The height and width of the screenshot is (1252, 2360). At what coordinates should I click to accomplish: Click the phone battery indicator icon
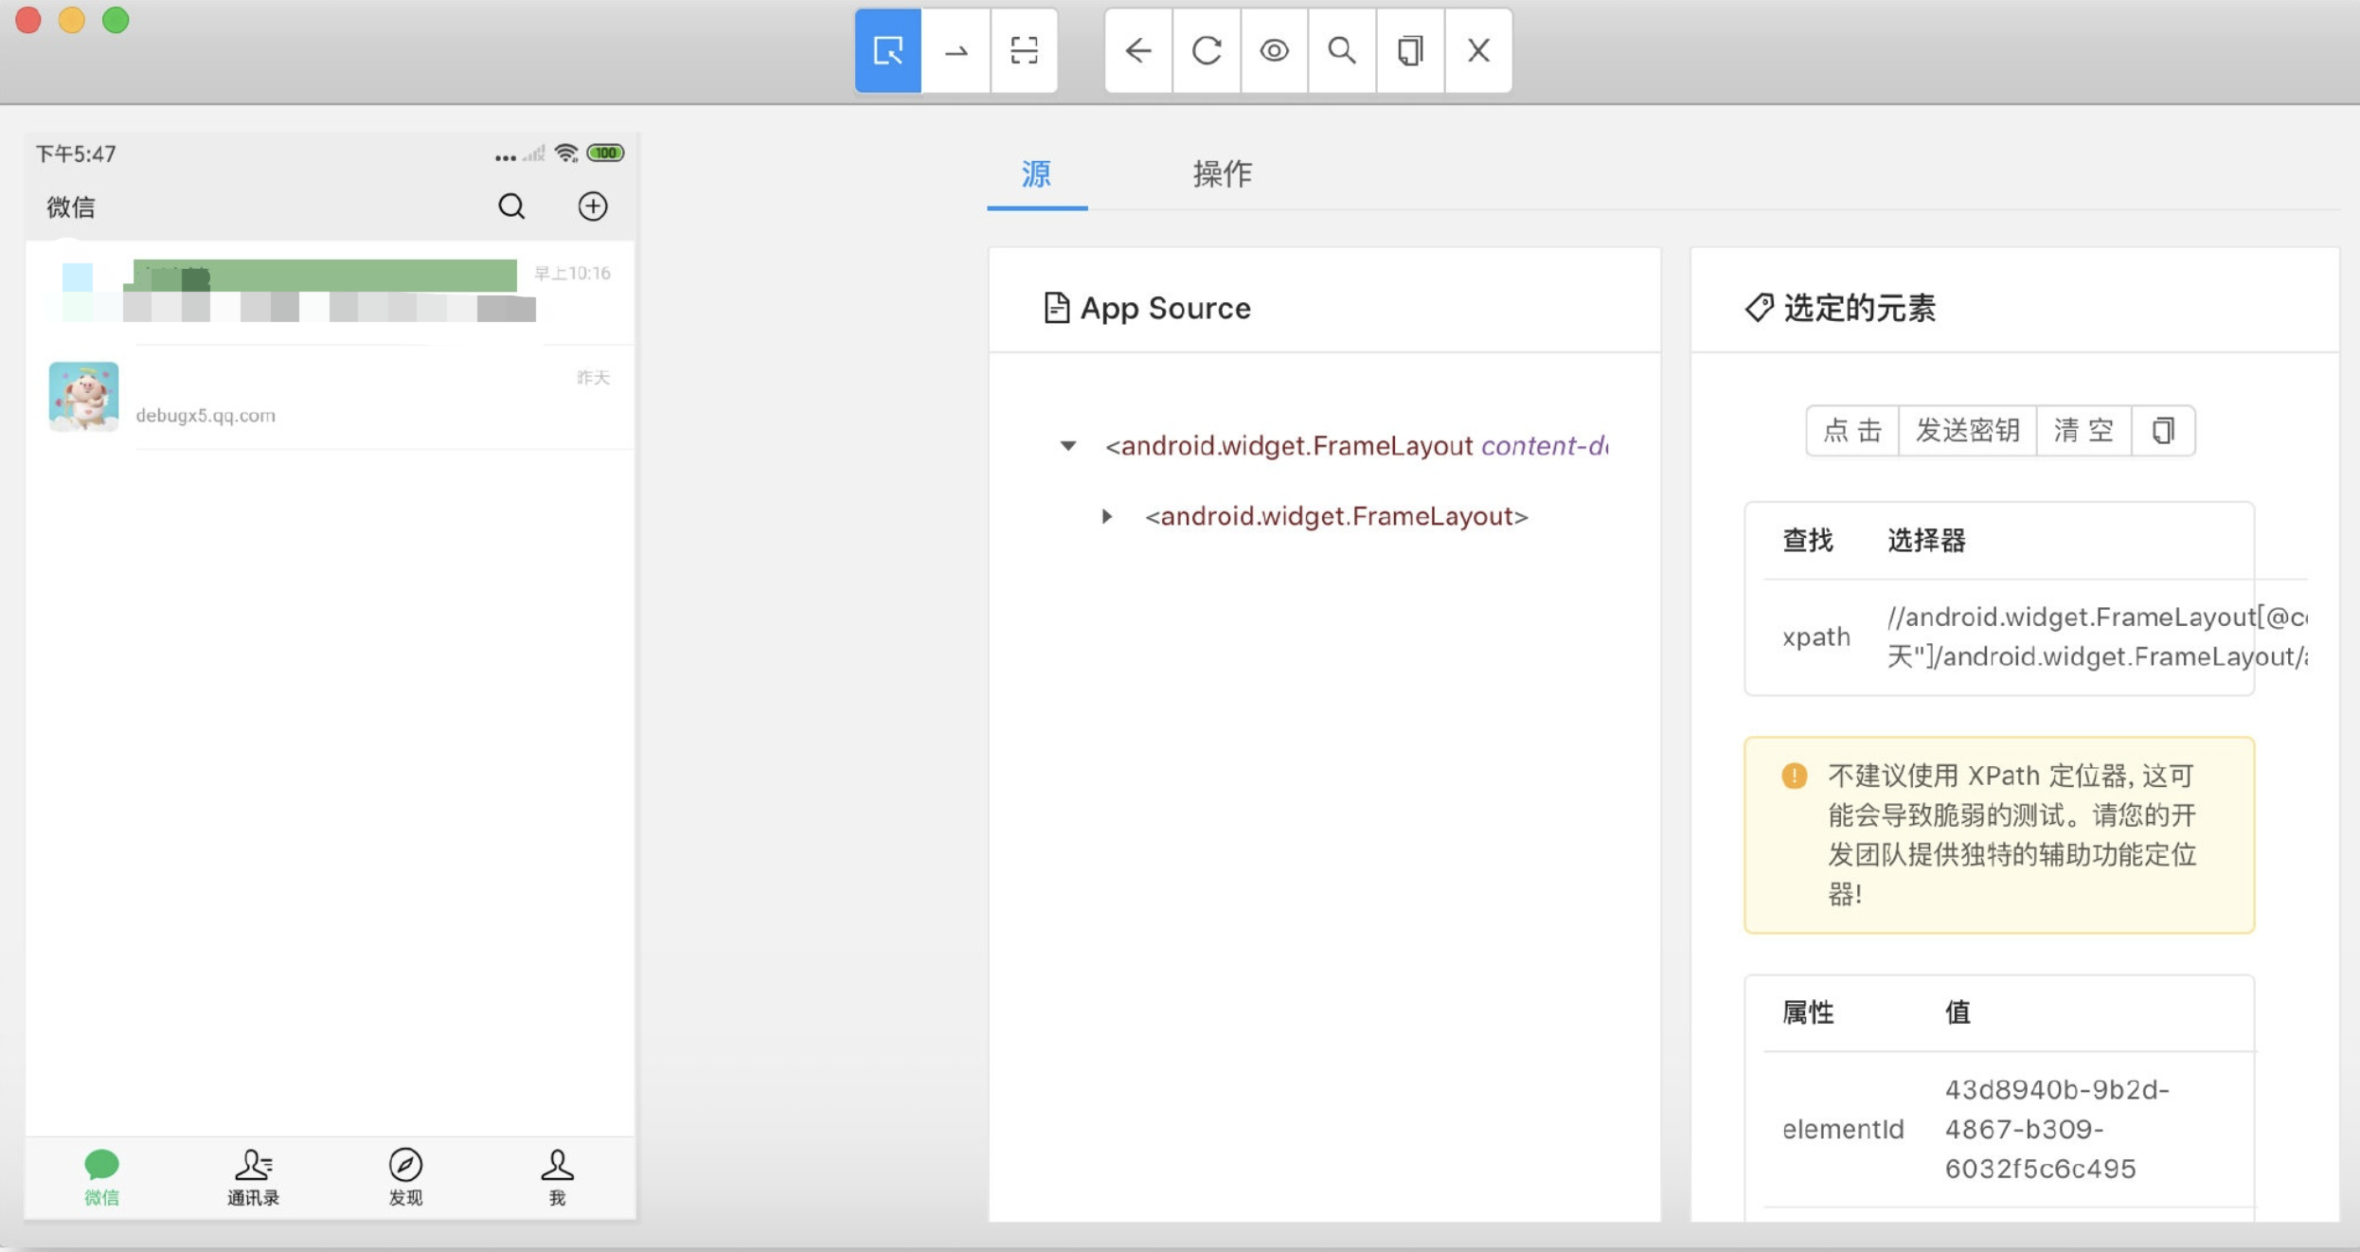point(605,153)
